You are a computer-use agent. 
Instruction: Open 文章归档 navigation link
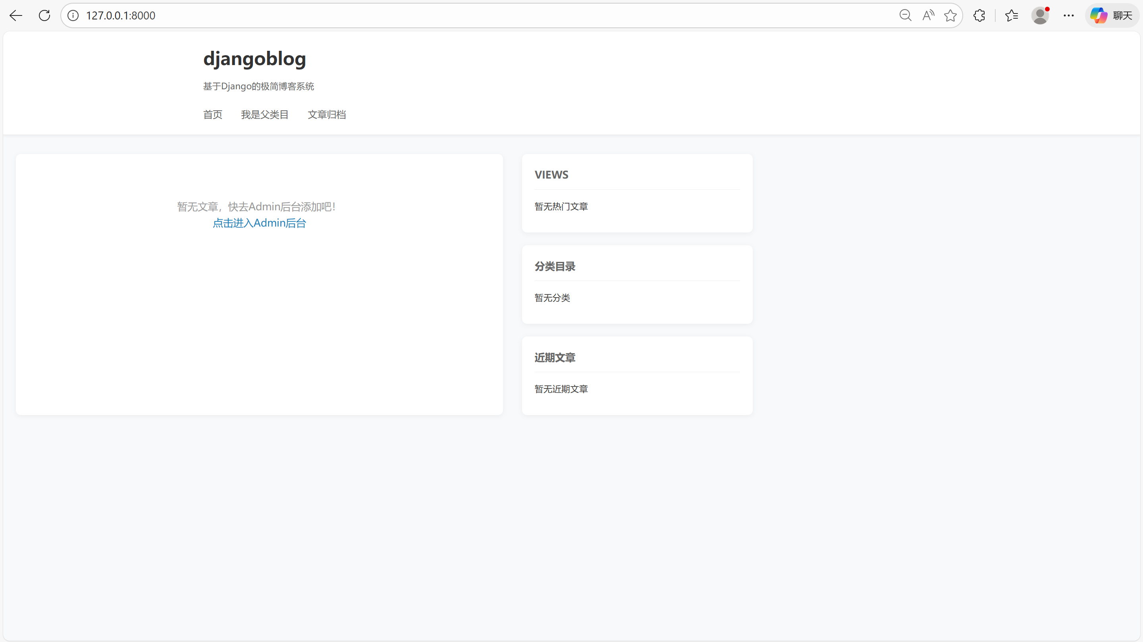click(x=327, y=115)
